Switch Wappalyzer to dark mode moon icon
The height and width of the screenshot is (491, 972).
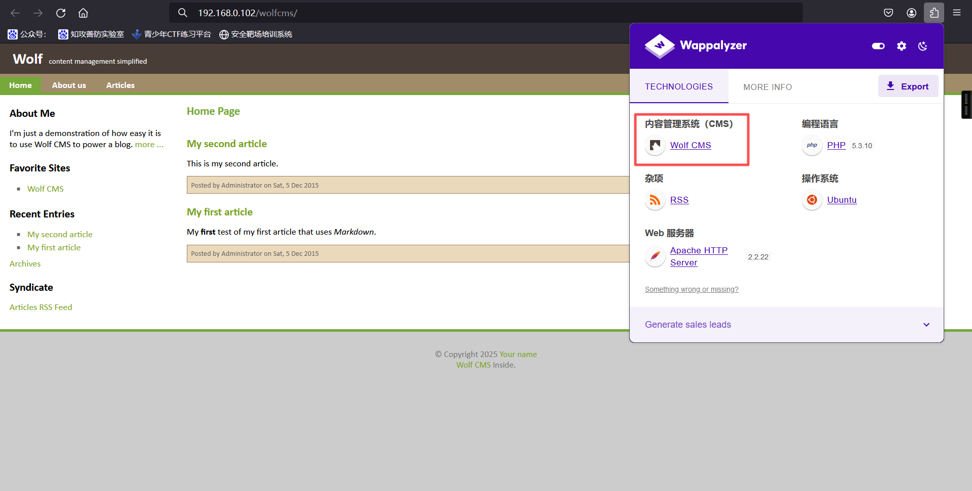(x=923, y=46)
